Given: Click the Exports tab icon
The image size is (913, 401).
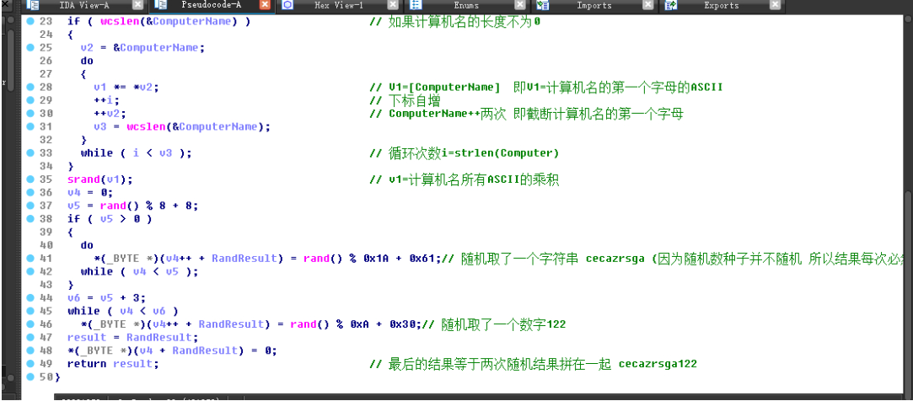Looking at the screenshot, I should click(670, 6).
